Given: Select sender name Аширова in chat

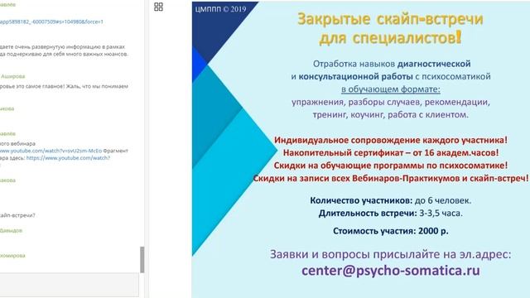Looking at the screenshot, I should click(12, 76).
